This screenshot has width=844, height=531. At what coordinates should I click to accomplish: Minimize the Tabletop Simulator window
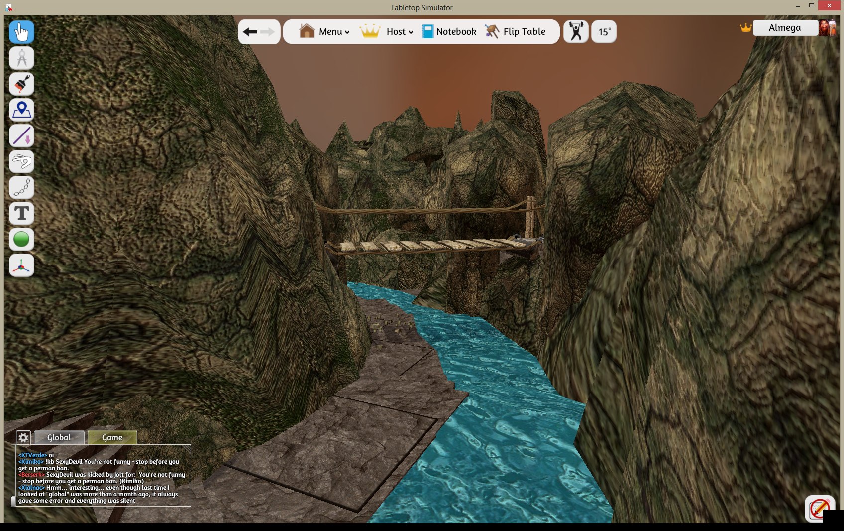tap(798, 6)
